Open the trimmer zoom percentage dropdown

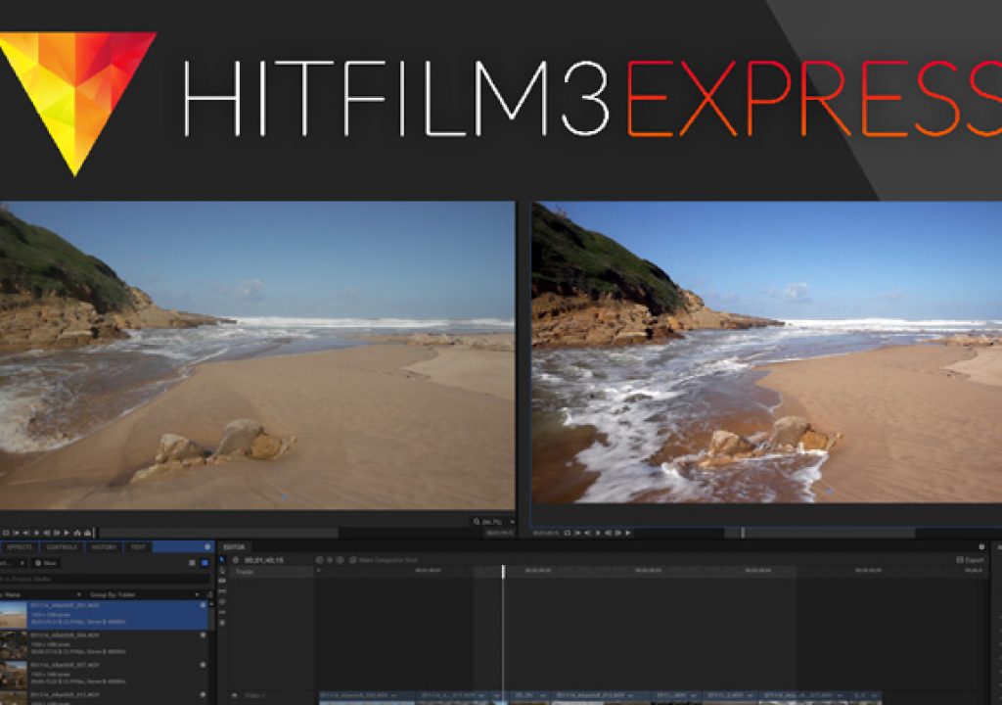tap(493, 522)
